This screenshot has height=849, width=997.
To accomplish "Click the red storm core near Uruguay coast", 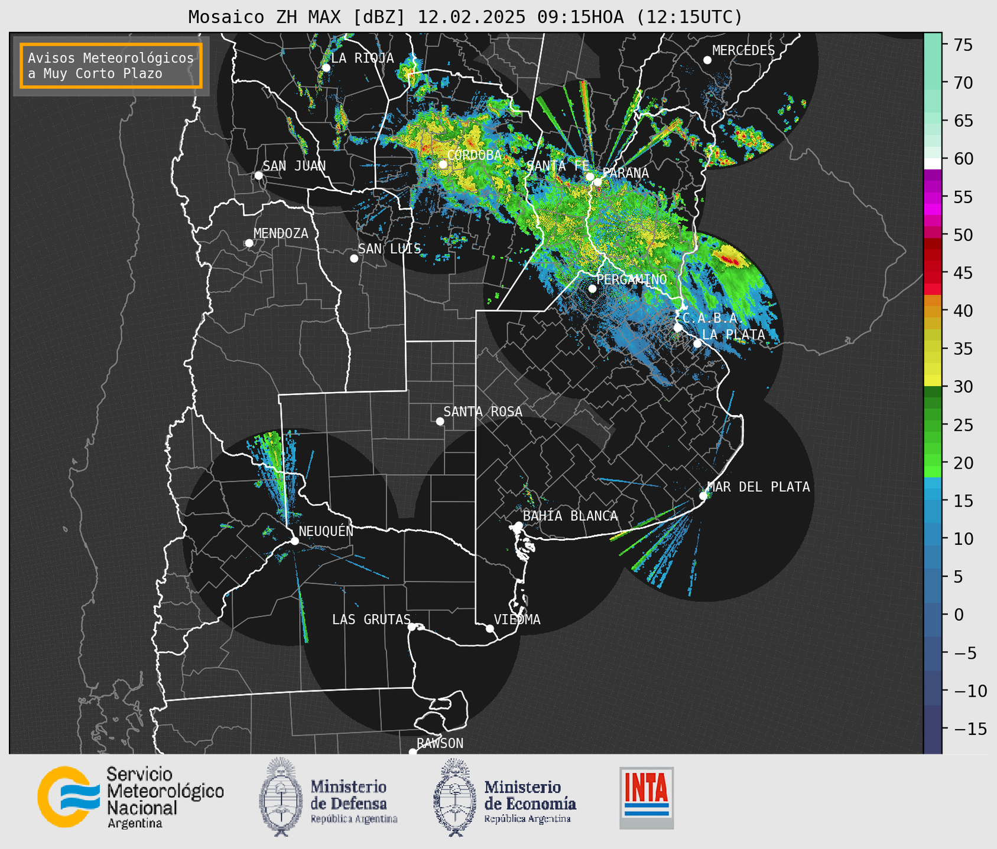I will click(x=729, y=259).
